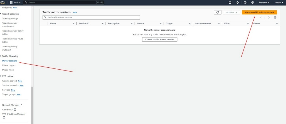This screenshot has height=124, width=286.
Task: Select page number 1
Action: [265, 18]
